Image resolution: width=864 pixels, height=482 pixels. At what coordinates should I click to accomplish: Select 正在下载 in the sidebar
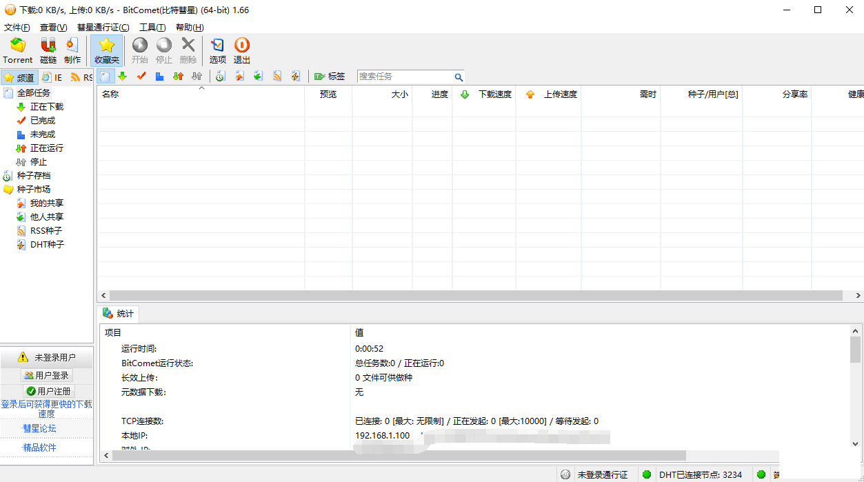[x=47, y=106]
